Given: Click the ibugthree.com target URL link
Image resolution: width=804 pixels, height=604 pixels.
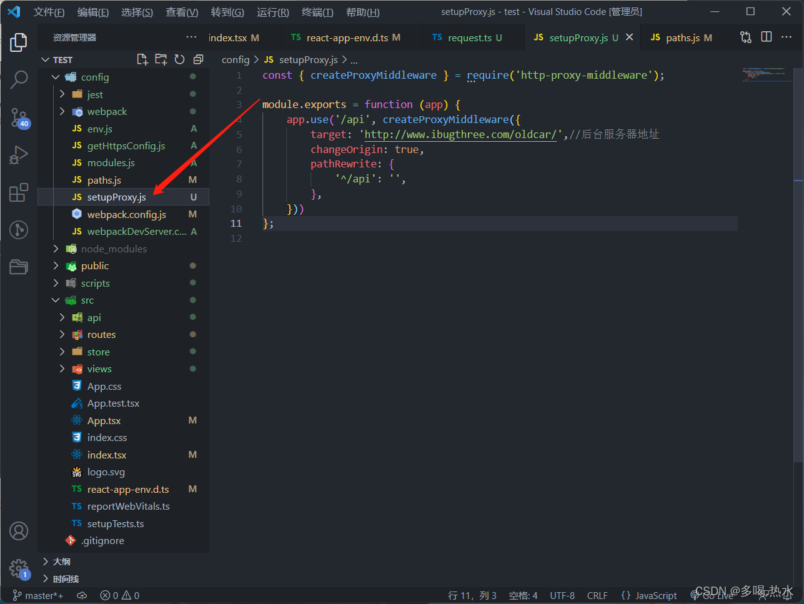Looking at the screenshot, I should (x=460, y=134).
